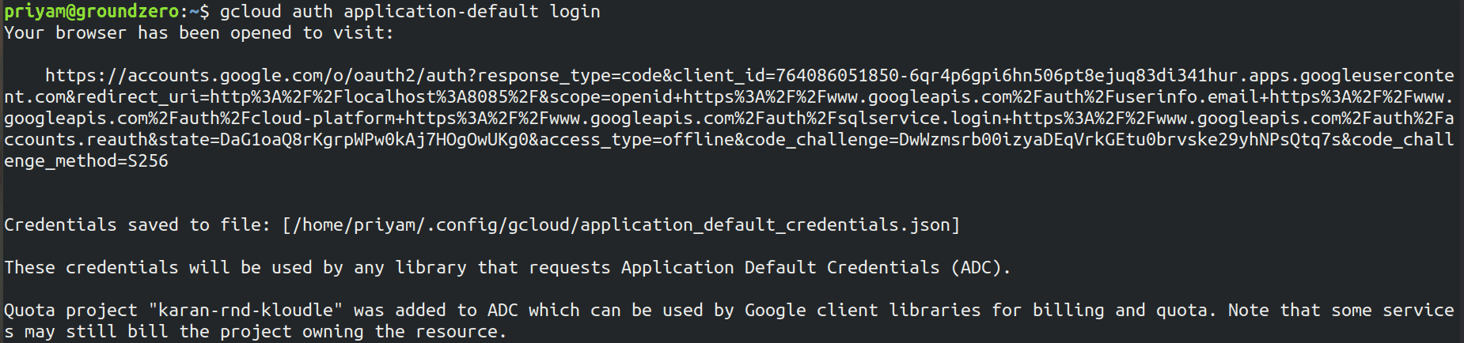Click the 'karan-rnd-kloudle' project name
Screen dimensions: 1464x343
[x=246, y=310]
